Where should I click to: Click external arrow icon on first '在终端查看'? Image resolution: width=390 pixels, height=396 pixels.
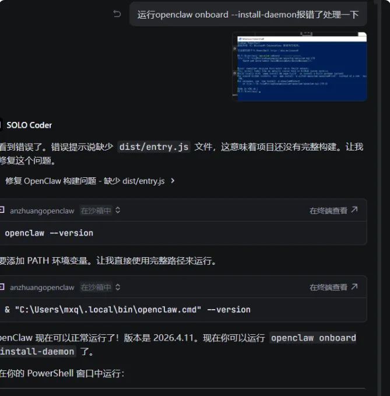tap(354, 209)
